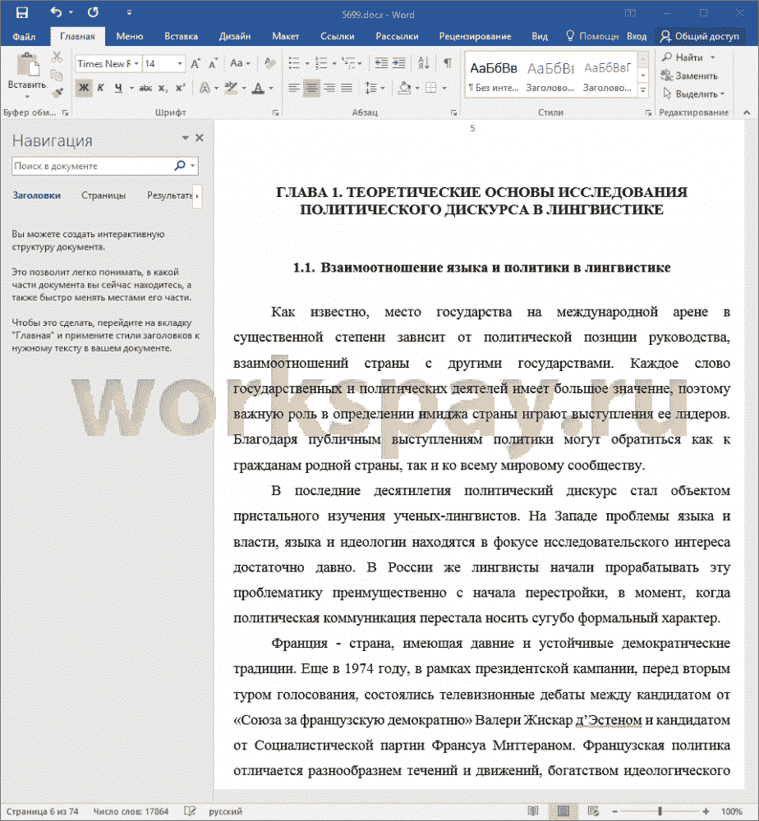Screen dimensions: 759x821
Task: Switch to the Вставка tab
Action: coord(181,36)
